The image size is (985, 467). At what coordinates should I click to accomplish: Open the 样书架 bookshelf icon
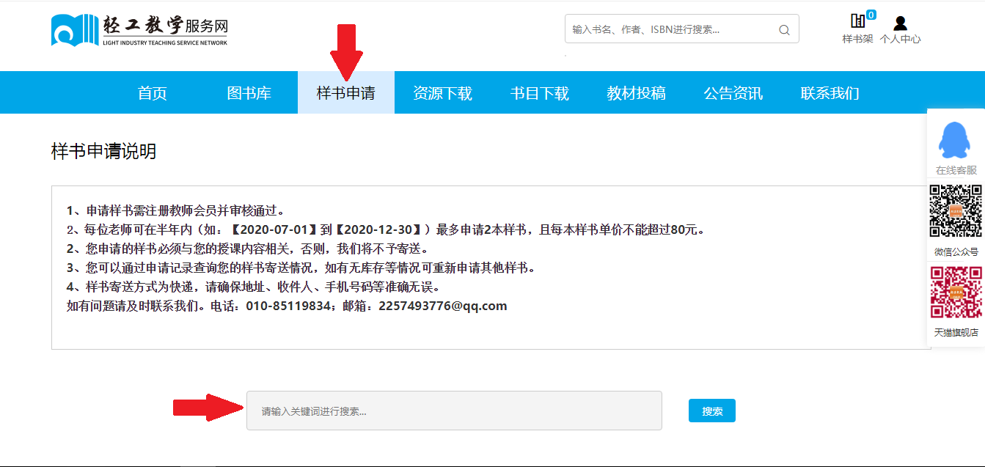(857, 22)
